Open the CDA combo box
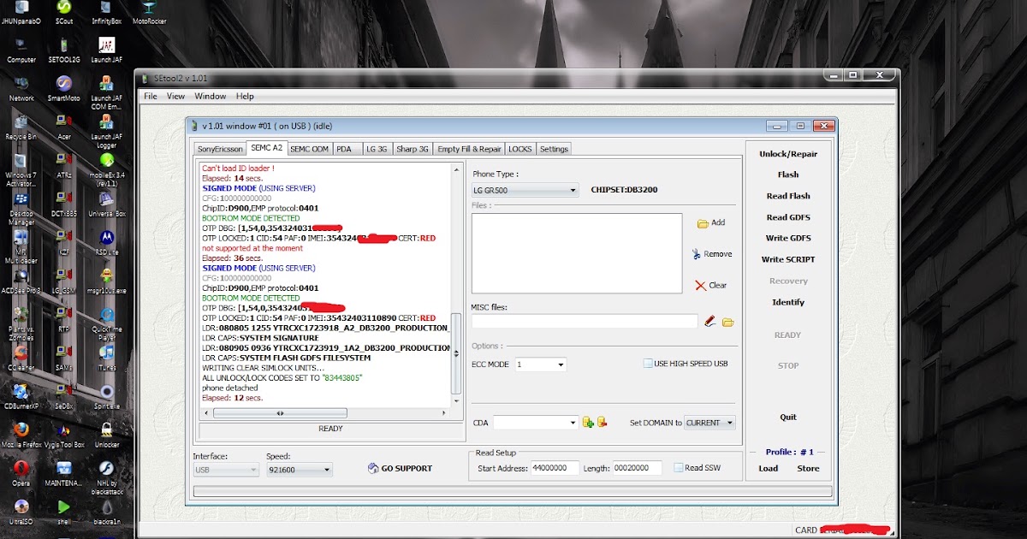 [x=537, y=423]
